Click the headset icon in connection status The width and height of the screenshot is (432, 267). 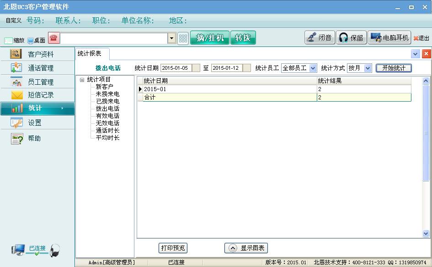pos(55,251)
